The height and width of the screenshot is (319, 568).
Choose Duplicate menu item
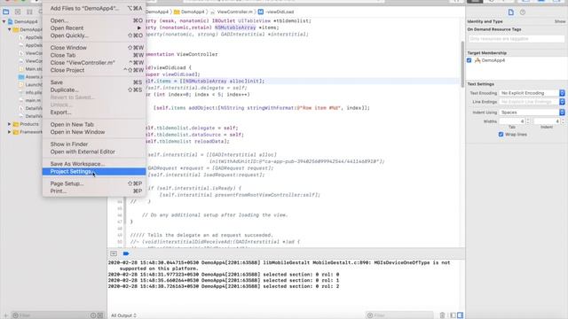94,89
